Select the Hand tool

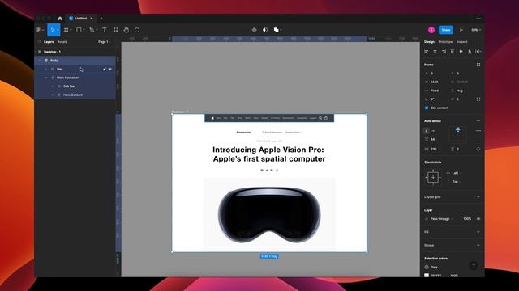tap(127, 30)
